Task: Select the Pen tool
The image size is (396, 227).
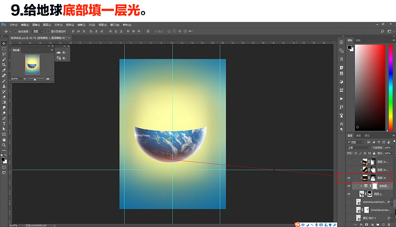Action: pos(4,118)
